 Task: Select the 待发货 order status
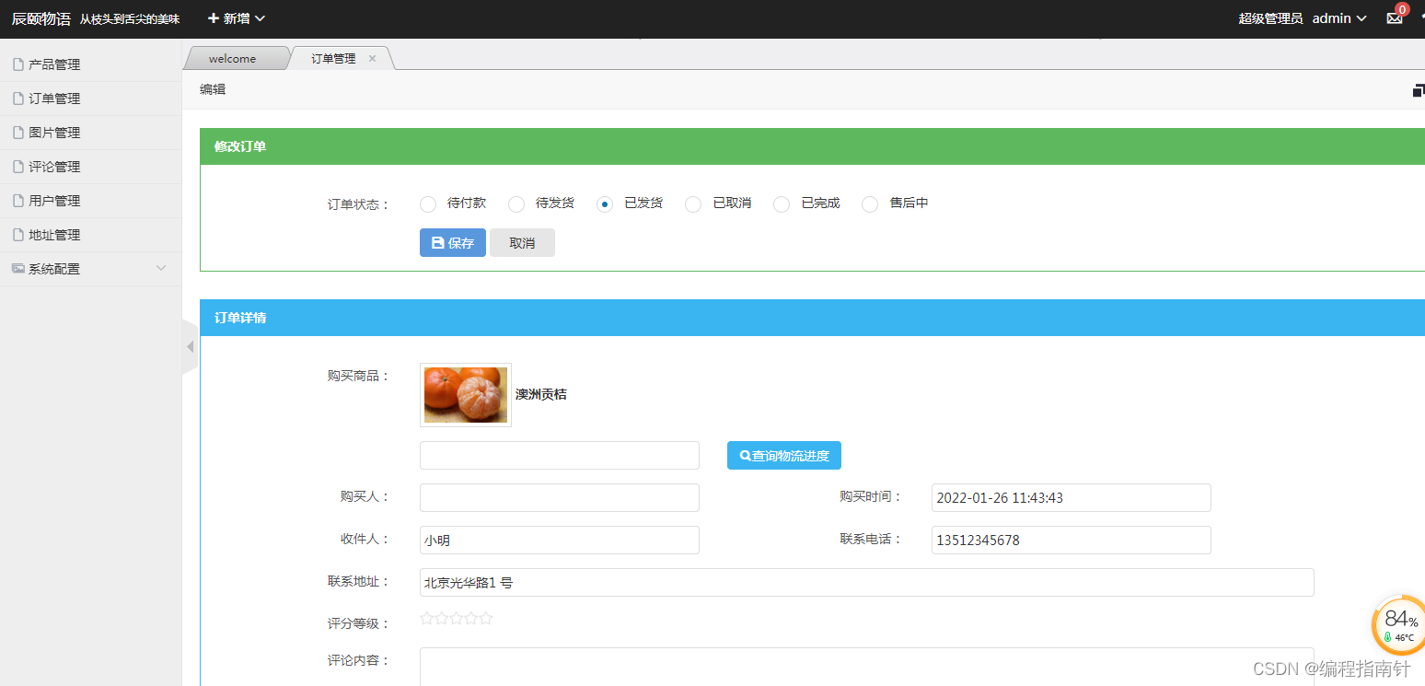[x=516, y=204]
